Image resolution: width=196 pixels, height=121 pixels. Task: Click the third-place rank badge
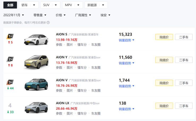(x=10, y=82)
